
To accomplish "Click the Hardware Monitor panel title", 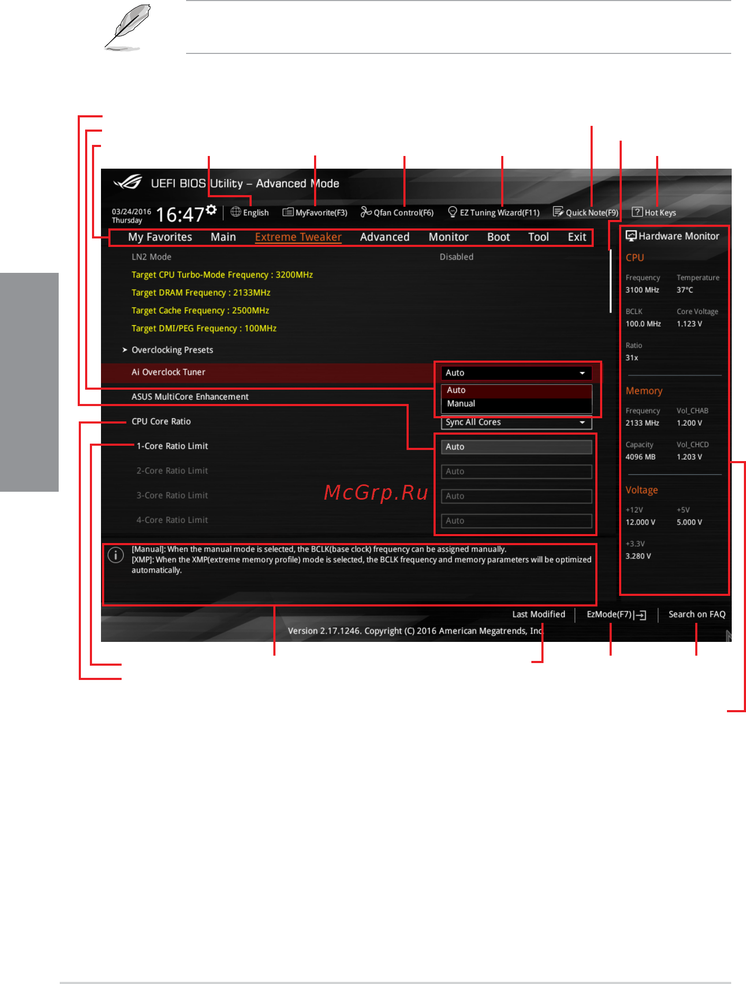I will 679,236.
